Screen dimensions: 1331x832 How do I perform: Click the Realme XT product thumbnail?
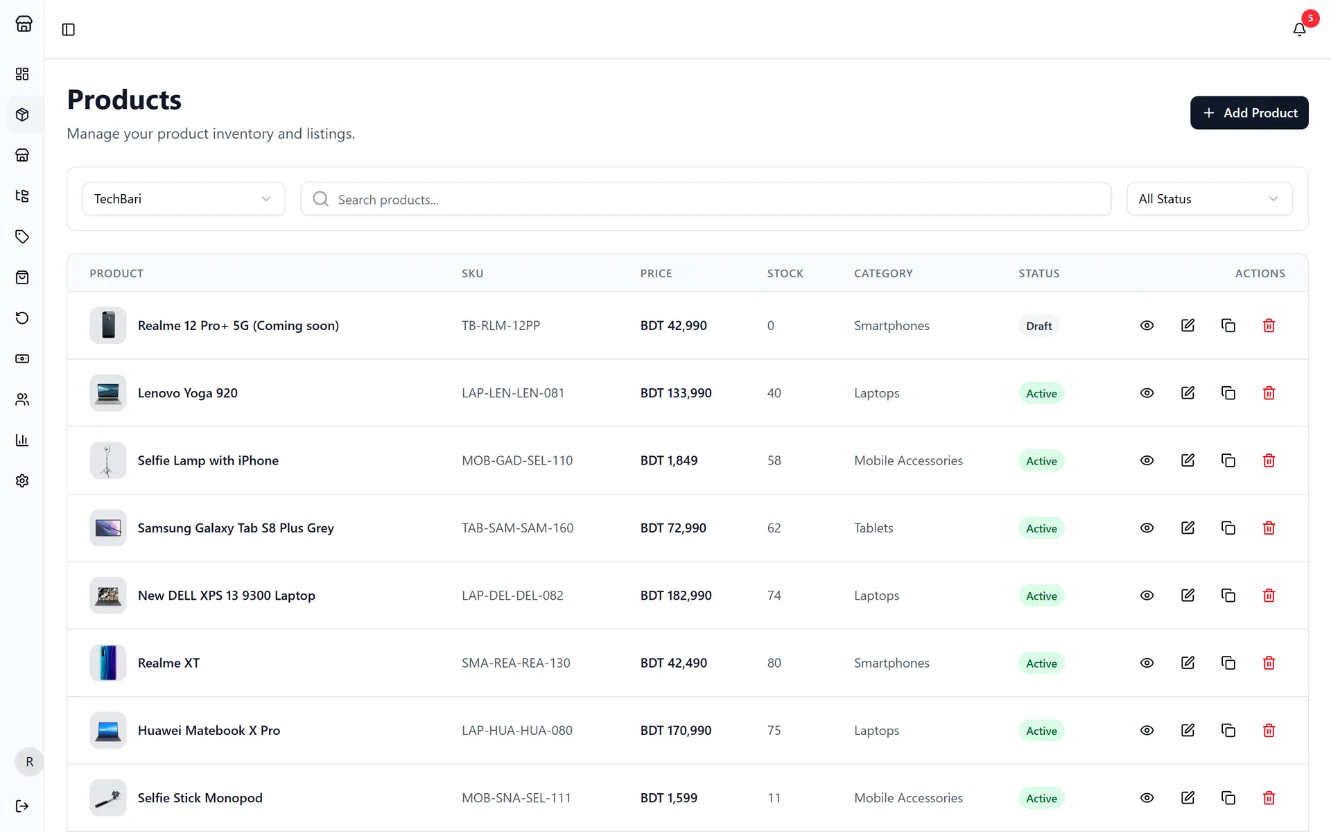pos(108,663)
